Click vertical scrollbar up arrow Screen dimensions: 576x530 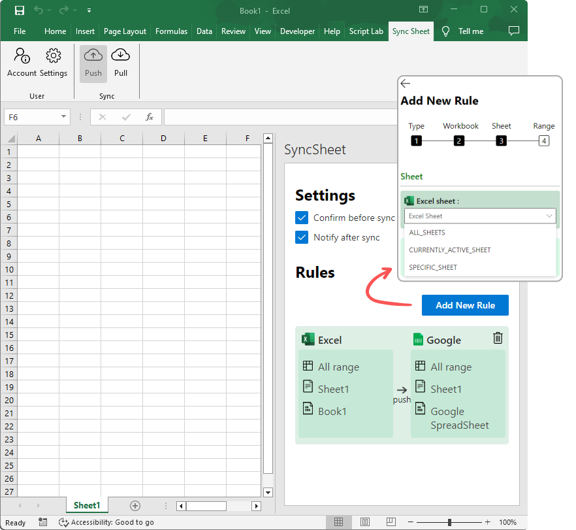[x=268, y=138]
